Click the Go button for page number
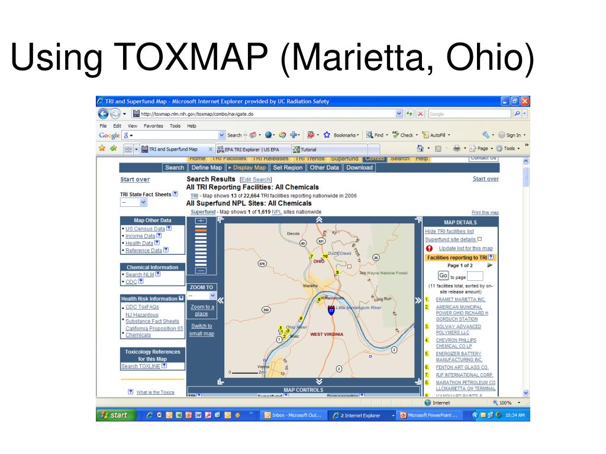Screen dimensions: 606x454 pyautogui.click(x=443, y=275)
